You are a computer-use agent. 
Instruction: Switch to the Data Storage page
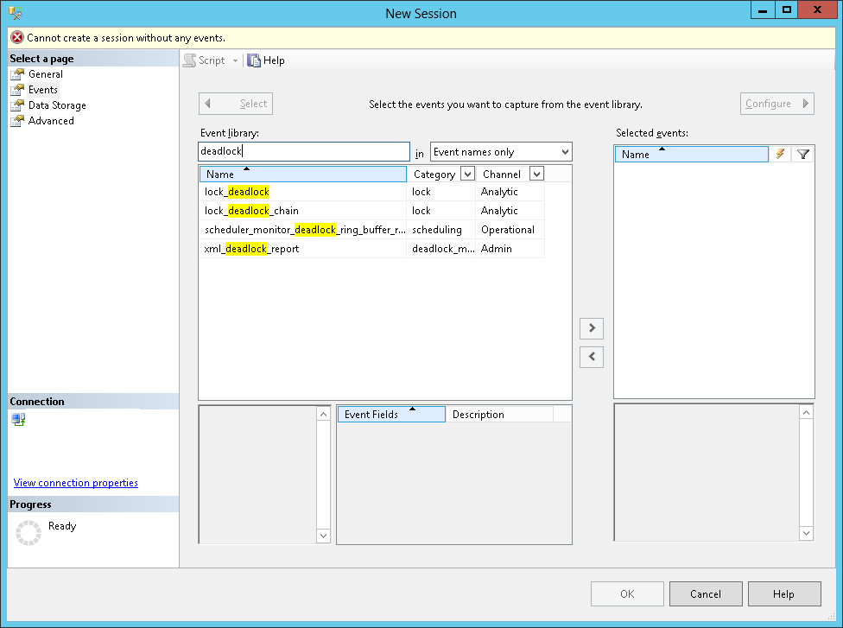(57, 105)
